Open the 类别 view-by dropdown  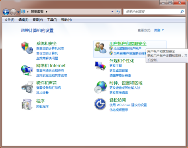[159, 30]
